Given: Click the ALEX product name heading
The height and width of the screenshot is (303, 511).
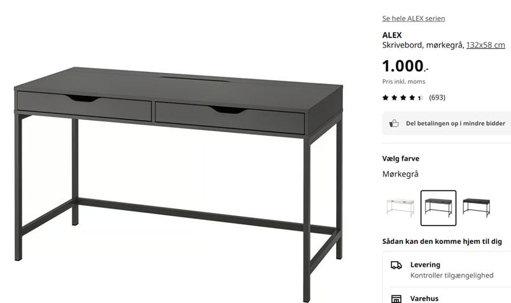Looking at the screenshot, I should (x=392, y=35).
